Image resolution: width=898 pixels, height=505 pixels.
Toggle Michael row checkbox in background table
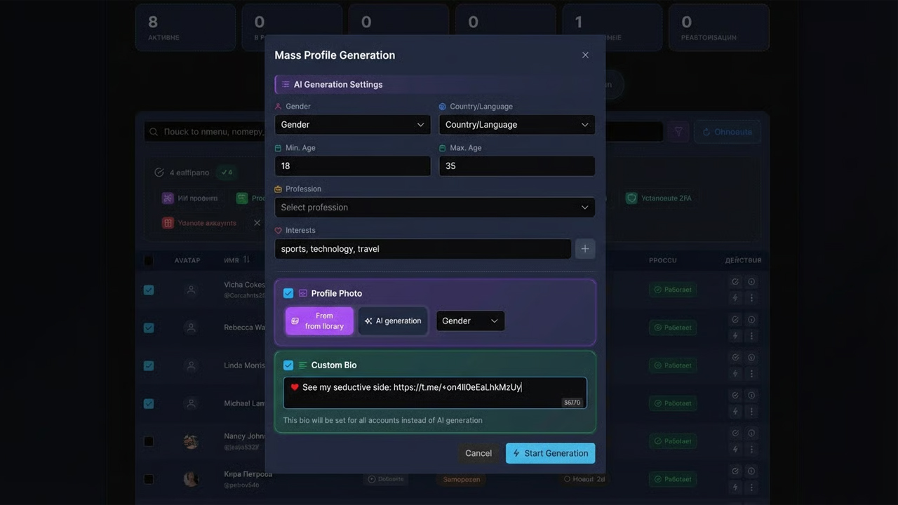tap(149, 403)
